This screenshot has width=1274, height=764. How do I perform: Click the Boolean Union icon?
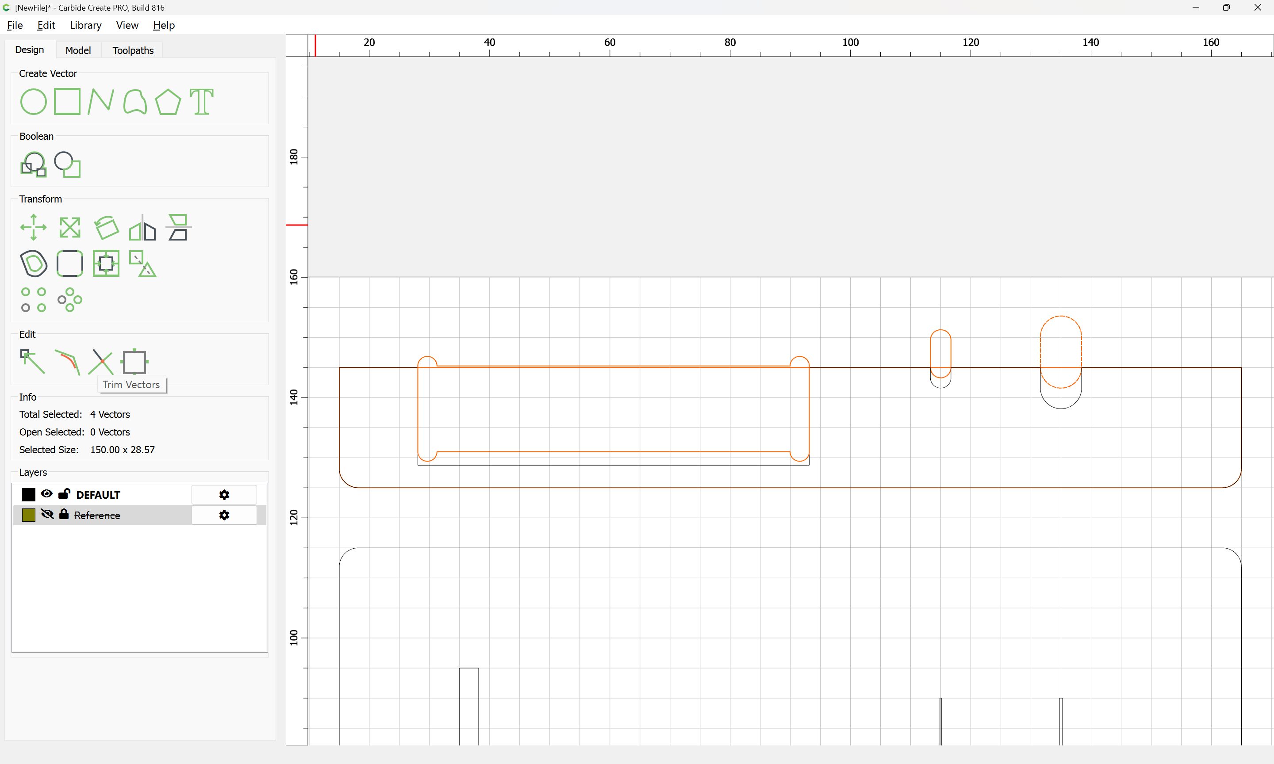pyautogui.click(x=33, y=165)
